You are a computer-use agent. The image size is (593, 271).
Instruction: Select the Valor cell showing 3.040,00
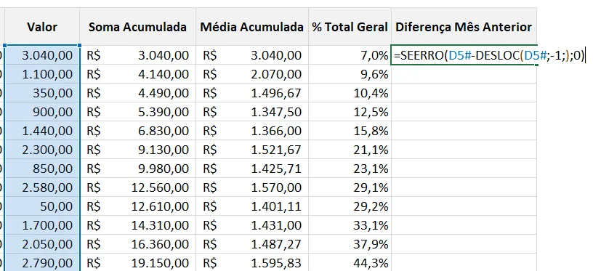click(42, 55)
